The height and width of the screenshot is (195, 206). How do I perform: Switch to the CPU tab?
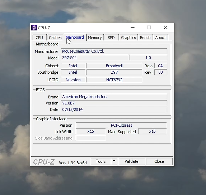click(39, 38)
